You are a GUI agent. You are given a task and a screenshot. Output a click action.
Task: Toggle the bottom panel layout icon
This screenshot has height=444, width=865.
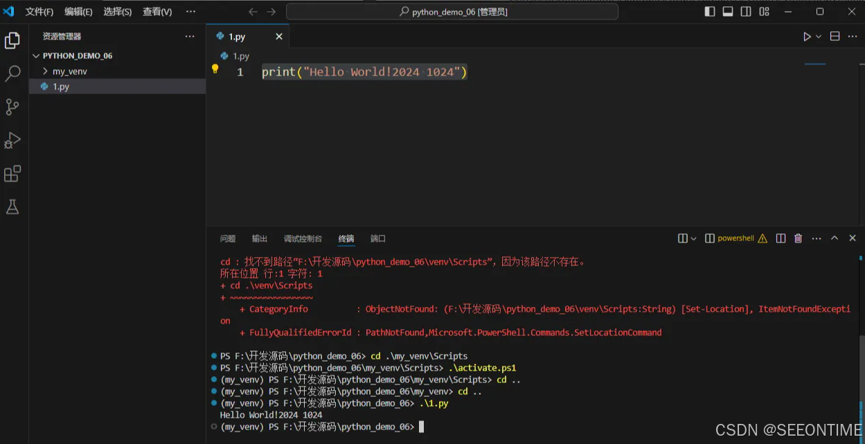(x=728, y=12)
